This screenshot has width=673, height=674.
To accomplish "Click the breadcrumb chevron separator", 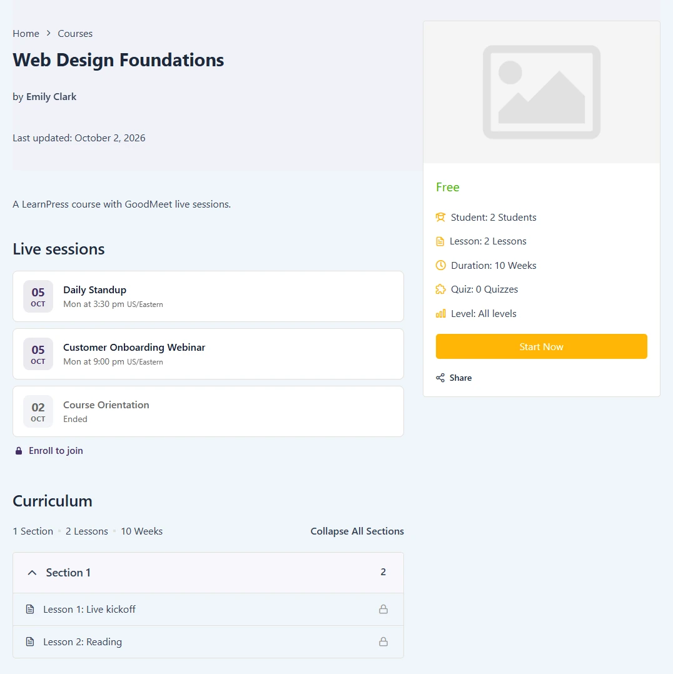I will coord(49,33).
